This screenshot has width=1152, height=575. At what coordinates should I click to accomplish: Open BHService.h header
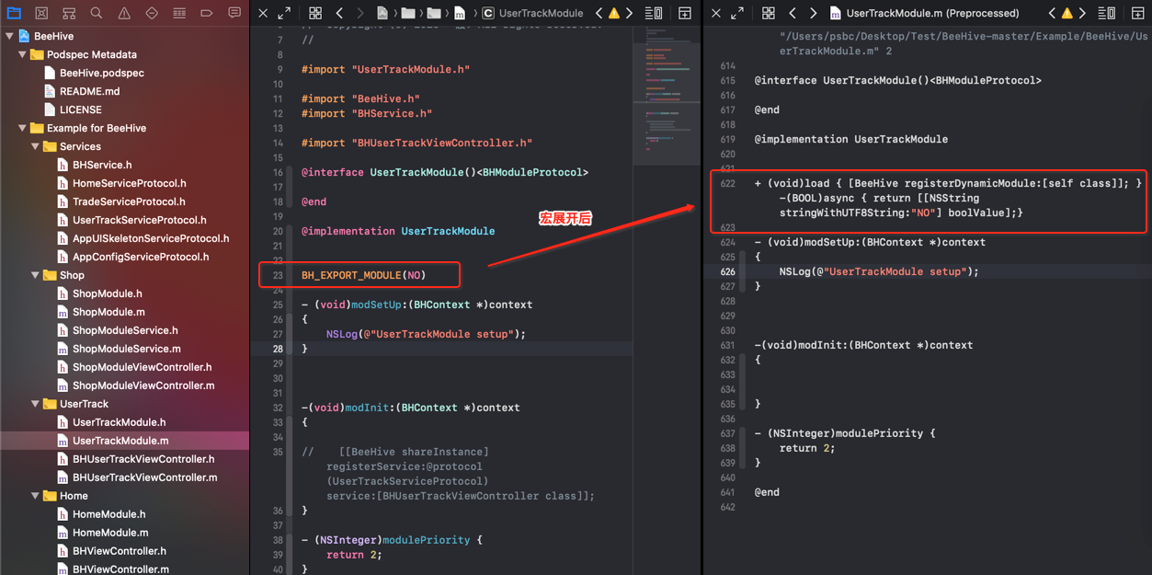(x=102, y=165)
